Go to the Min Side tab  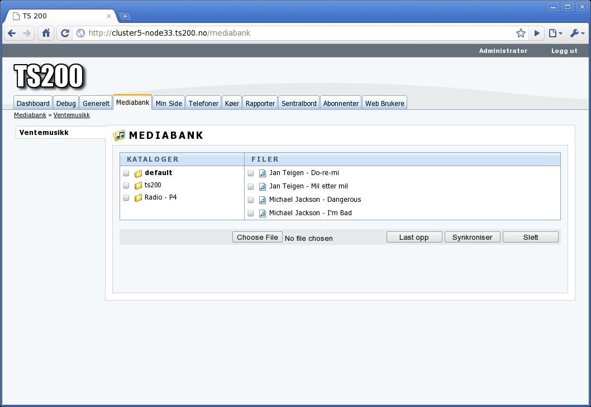point(169,103)
